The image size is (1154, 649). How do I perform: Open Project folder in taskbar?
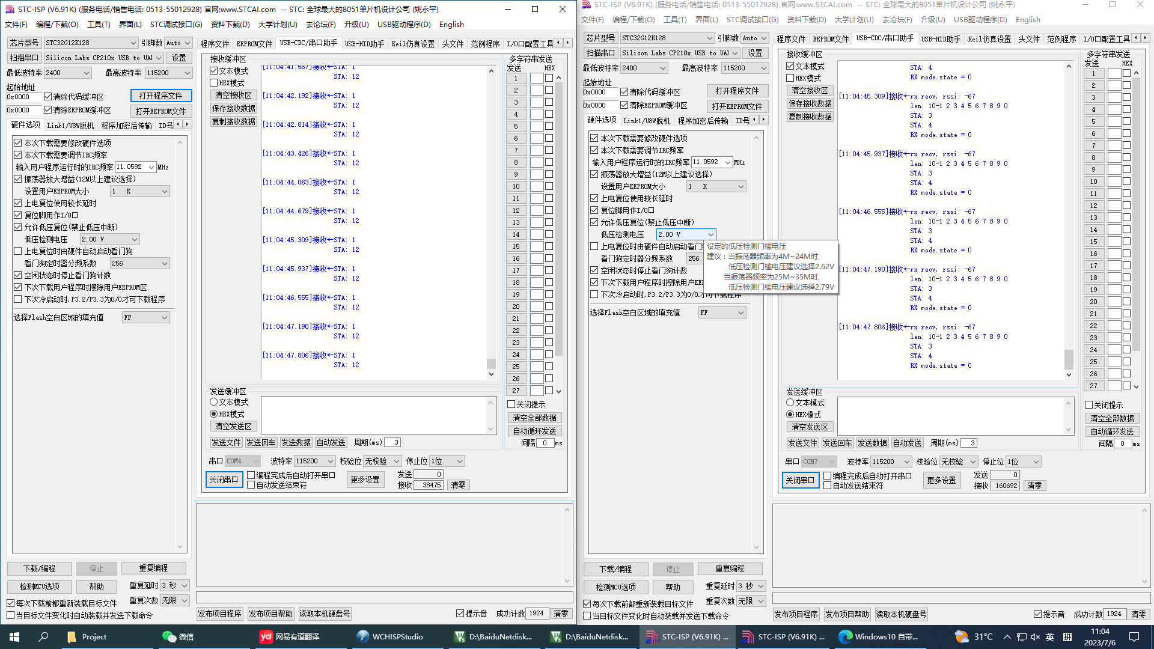(x=87, y=636)
